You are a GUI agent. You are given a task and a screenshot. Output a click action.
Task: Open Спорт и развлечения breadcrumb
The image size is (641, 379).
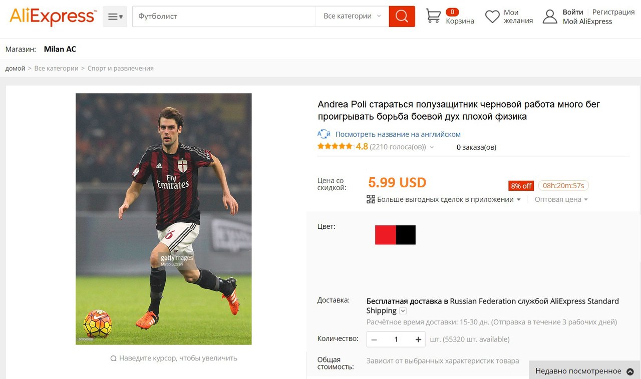point(121,68)
